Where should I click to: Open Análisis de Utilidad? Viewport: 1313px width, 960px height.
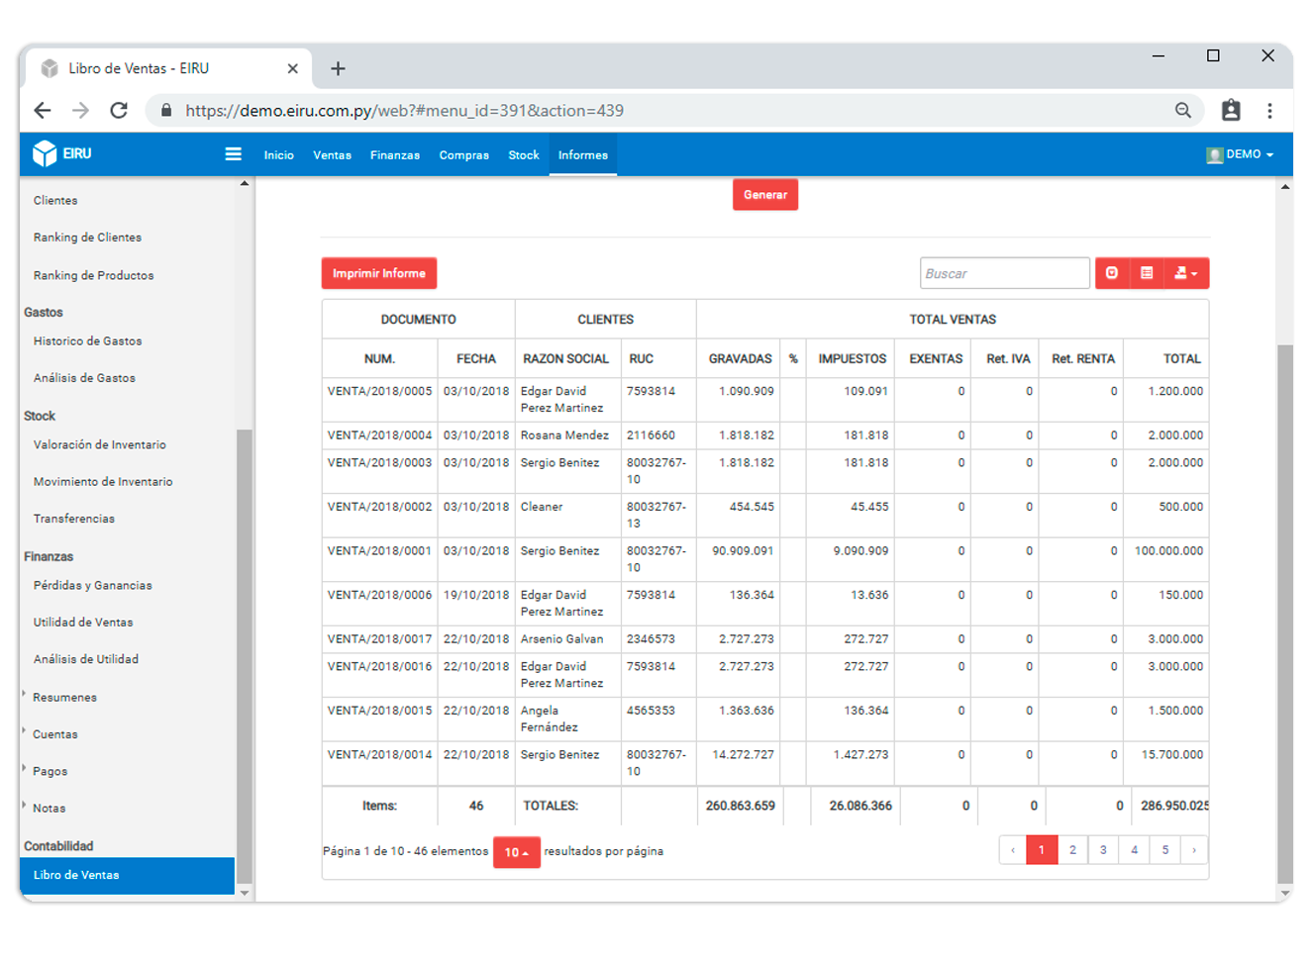86,659
